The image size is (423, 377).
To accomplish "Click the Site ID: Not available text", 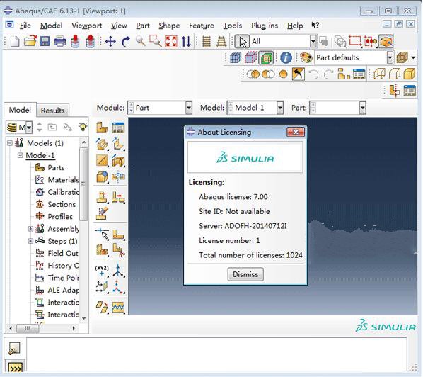I will click(234, 211).
